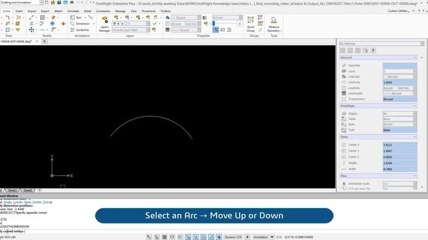428x240 pixels.
Task: Switch to the Insert ribbon tab
Action: coord(19,11)
